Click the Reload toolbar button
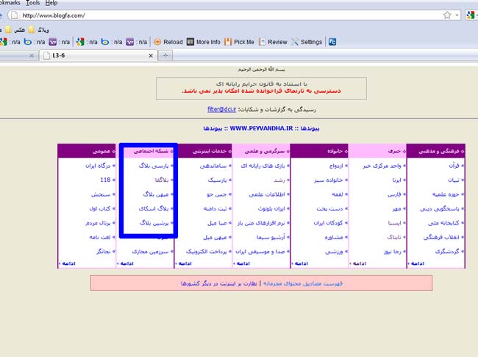Viewport: 478px width, 357px height. coord(168,42)
